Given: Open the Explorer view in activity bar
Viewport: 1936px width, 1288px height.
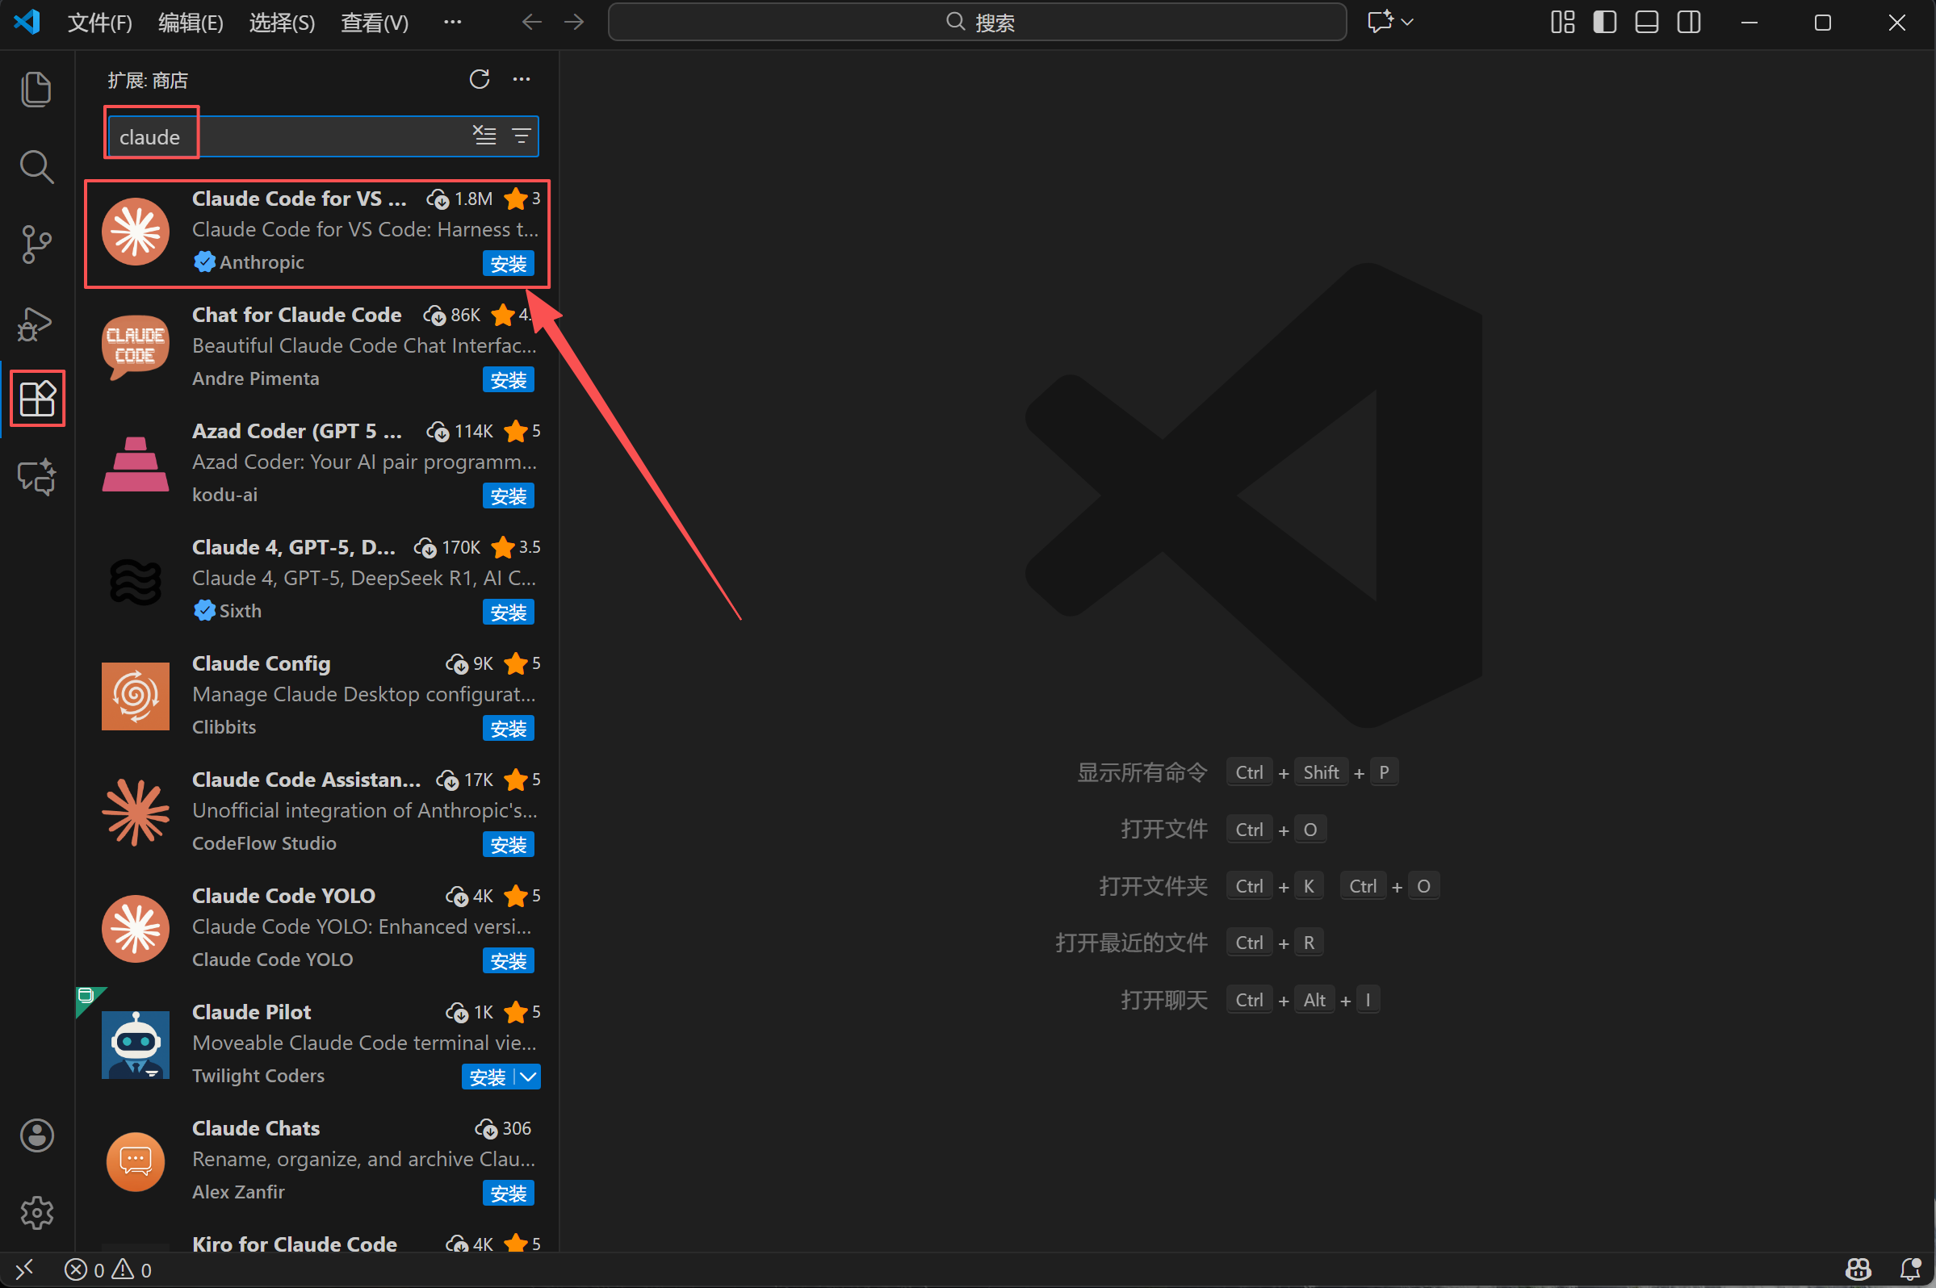Looking at the screenshot, I should [x=36, y=89].
